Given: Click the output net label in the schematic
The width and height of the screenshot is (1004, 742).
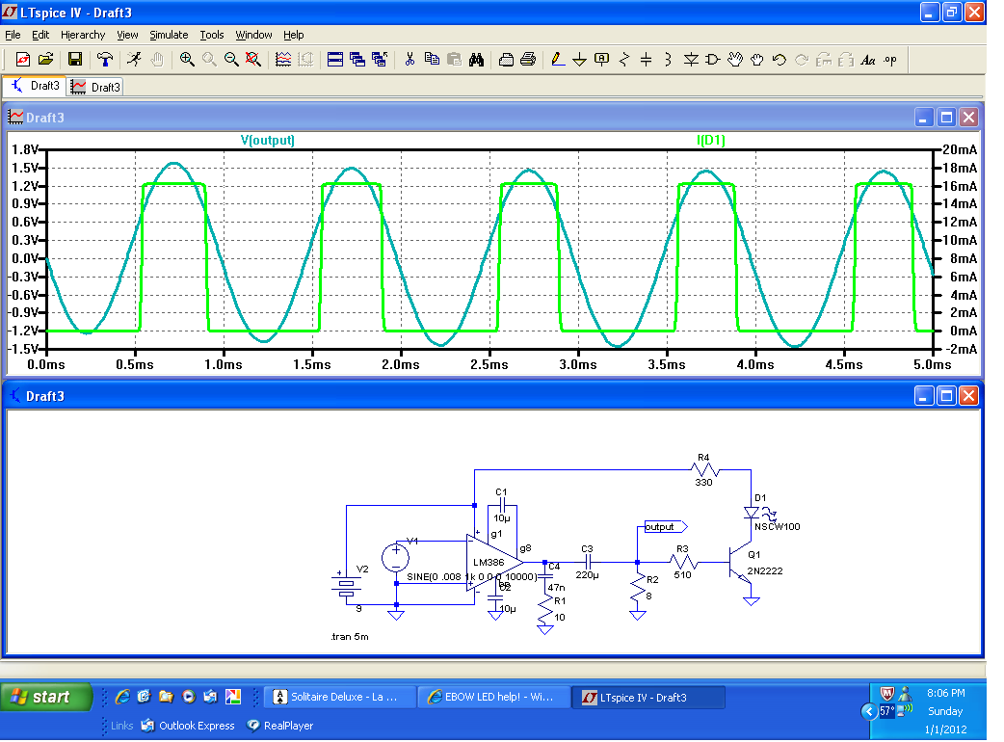Looking at the screenshot, I should 665,527.
